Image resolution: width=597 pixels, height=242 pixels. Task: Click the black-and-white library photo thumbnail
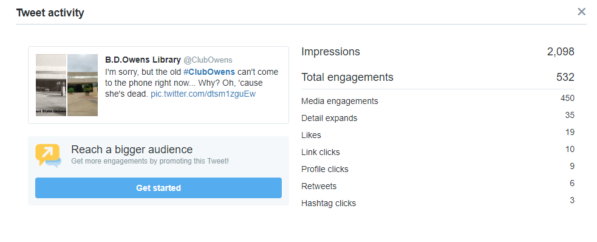pyautogui.click(x=51, y=85)
